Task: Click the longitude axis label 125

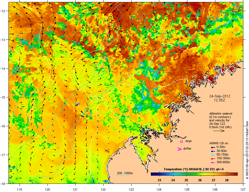Action: coord(187,189)
